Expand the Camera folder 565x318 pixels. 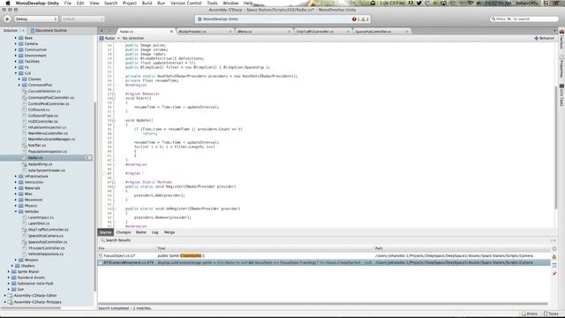(16, 43)
